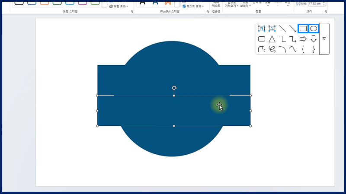The width and height of the screenshot is (346, 194).
Task: Click the bottom-middle handle of selected rectangle
Action: click(174, 126)
